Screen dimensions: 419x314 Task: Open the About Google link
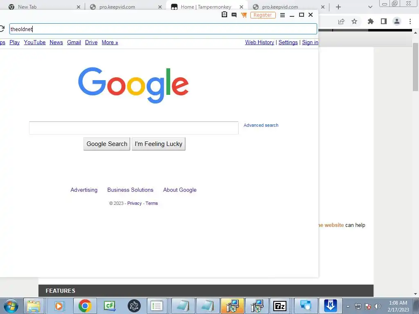(x=180, y=190)
